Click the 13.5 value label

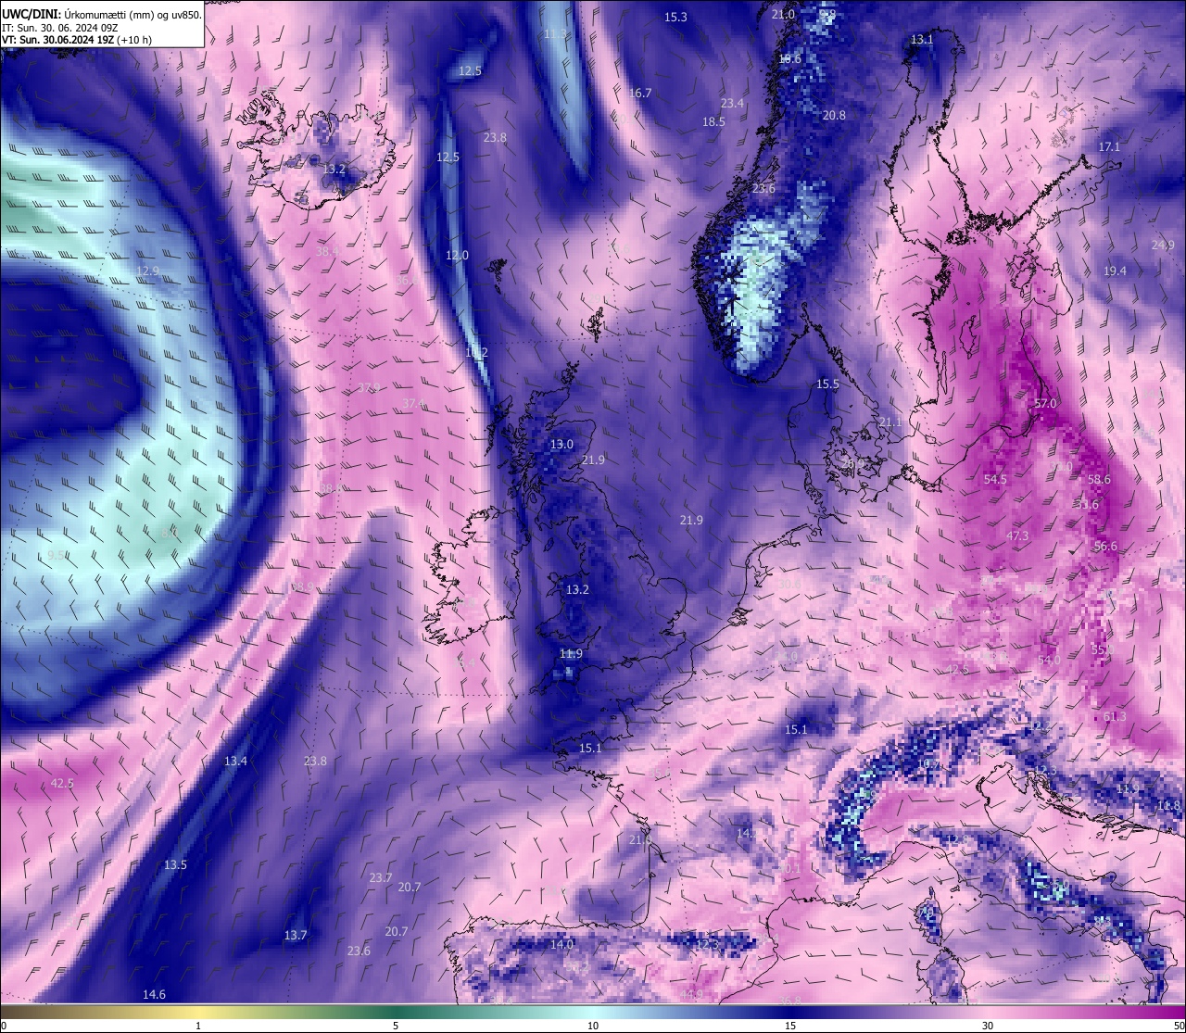[x=175, y=865]
